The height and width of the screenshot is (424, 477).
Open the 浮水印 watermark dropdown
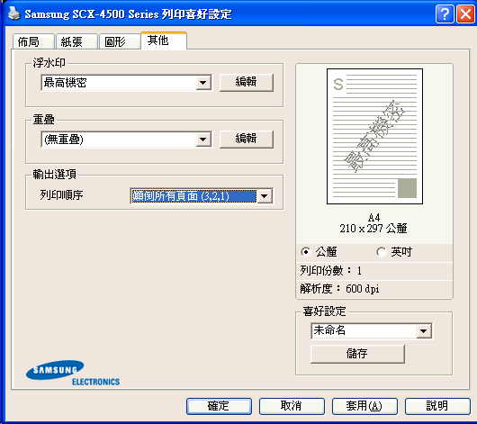[x=126, y=83]
